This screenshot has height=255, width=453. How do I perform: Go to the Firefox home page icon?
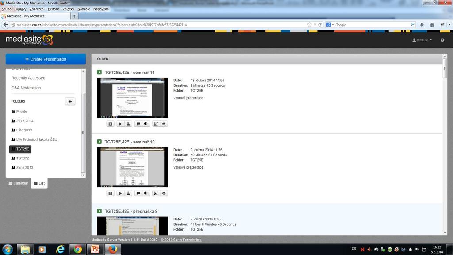[x=432, y=25]
